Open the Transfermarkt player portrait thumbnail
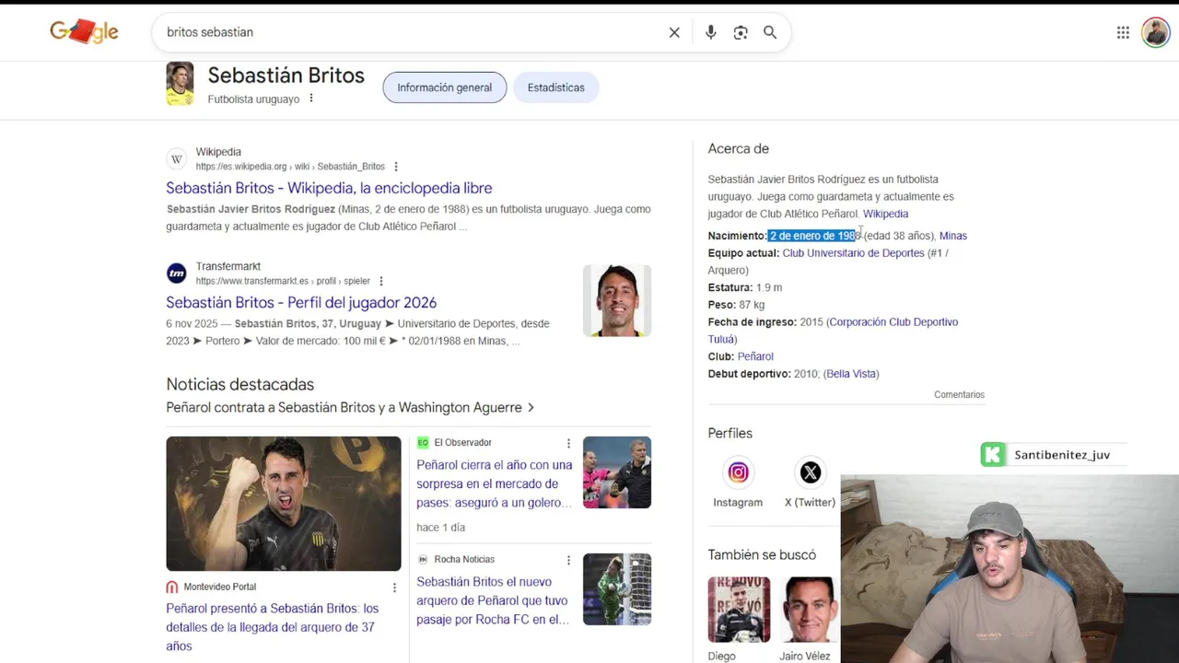Screen dimensions: 1179x663 (617, 300)
